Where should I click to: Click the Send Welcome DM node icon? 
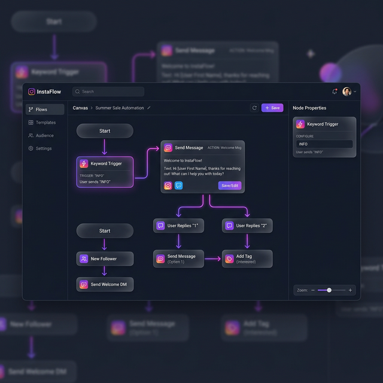click(x=84, y=284)
